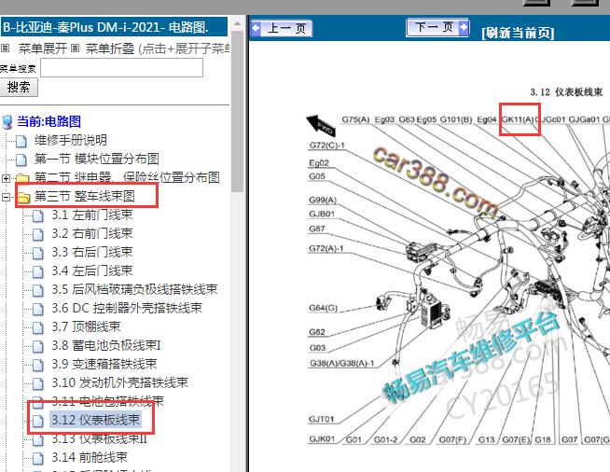Click page icon of 3.2 右前门线束
Image resolution: width=610 pixels, height=472 pixels.
[37, 235]
